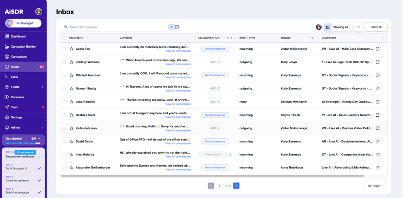The height and width of the screenshot is (198, 404).
Task: Switch to list view layout icon
Action: pos(171,27)
